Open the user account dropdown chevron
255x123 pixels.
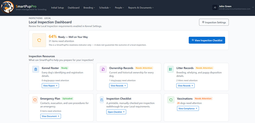click(253, 7)
